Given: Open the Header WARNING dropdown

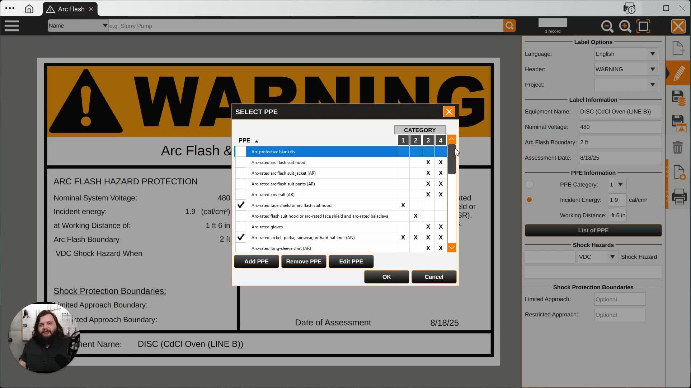Looking at the screenshot, I should [626, 69].
